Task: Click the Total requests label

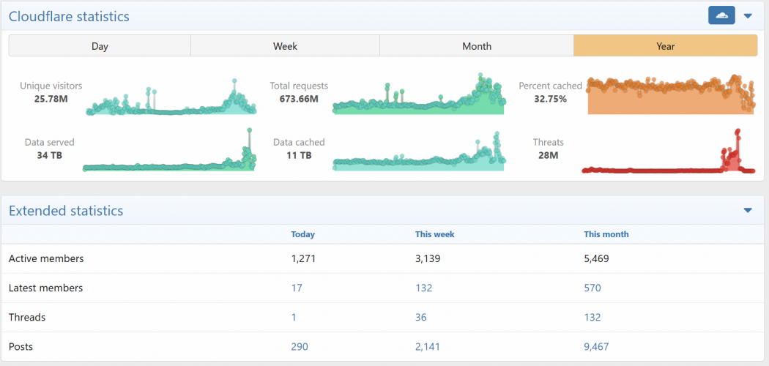Action: tap(299, 86)
